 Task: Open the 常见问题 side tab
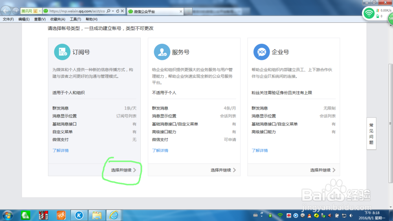pos(371,134)
